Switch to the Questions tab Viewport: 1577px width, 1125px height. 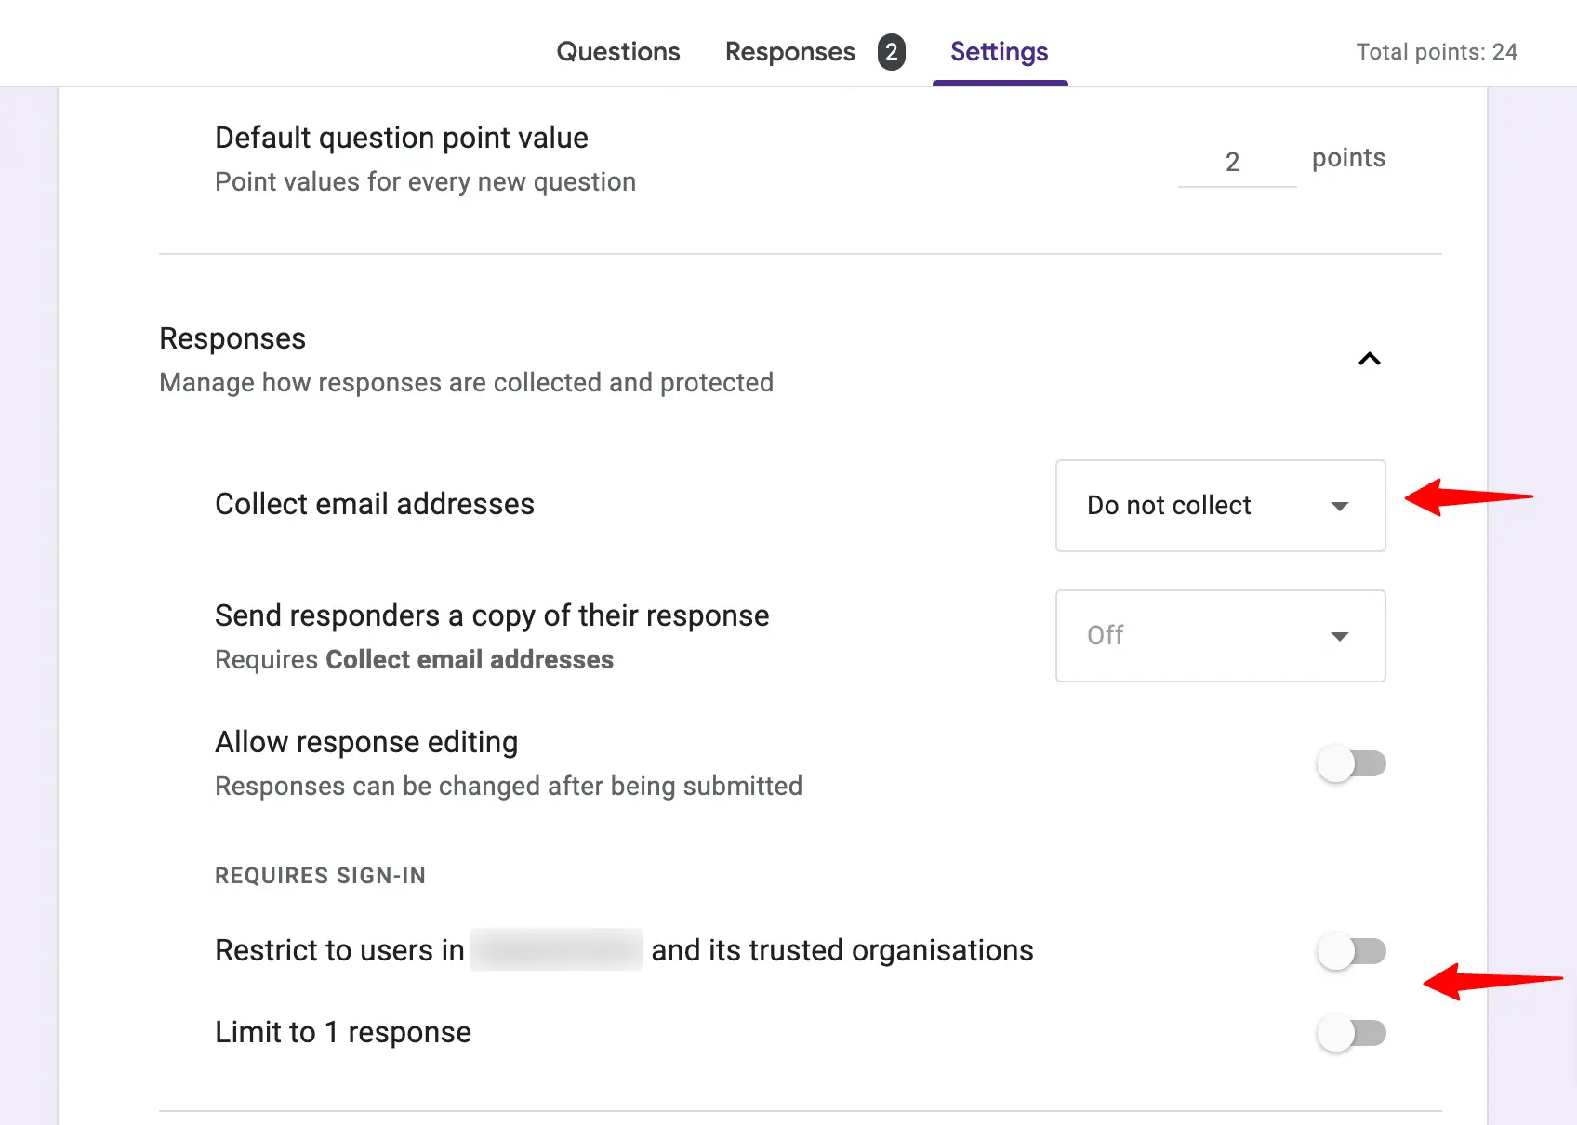coord(617,52)
